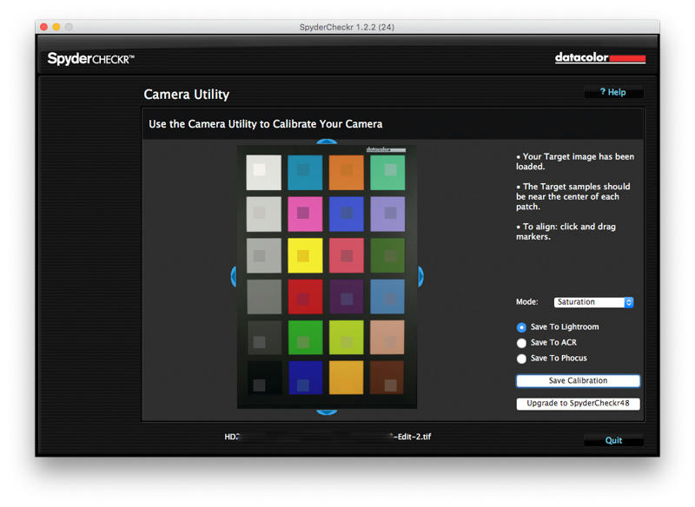Click the 'Mode:' label
The image size is (695, 507).
[527, 302]
